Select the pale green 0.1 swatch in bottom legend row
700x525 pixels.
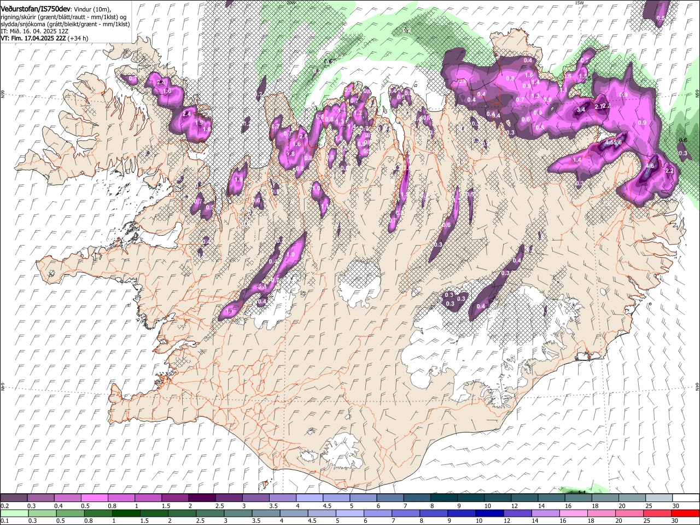(x=14, y=513)
